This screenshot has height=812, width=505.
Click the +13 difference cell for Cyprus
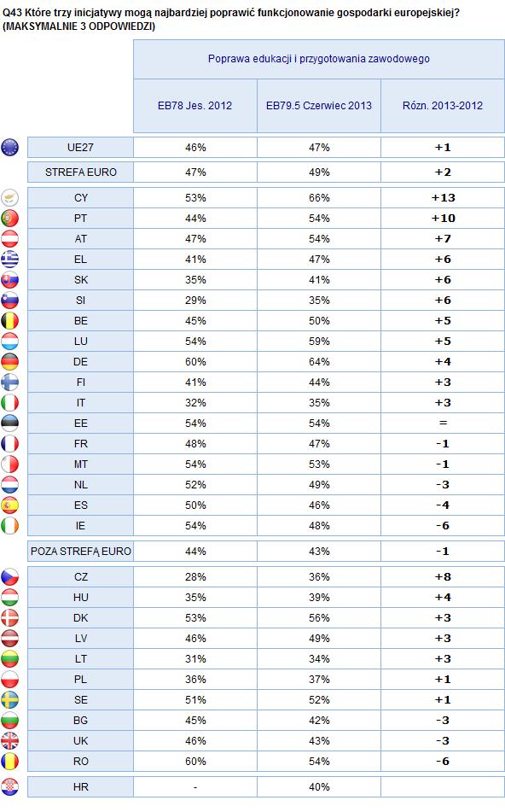(x=443, y=198)
